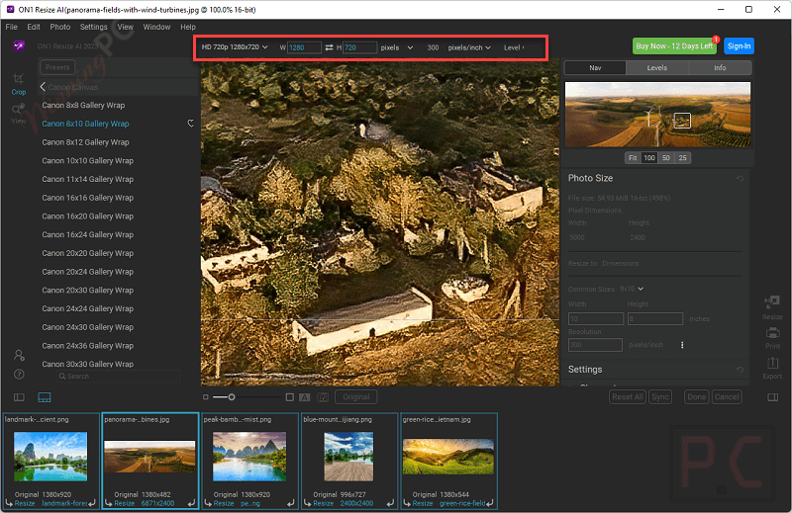Click the Buy Now button
The width and height of the screenshot is (792, 513).
pos(674,46)
